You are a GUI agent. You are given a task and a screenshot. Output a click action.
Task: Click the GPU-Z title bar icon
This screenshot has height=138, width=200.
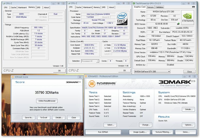pyautogui.click(x=134, y=3)
